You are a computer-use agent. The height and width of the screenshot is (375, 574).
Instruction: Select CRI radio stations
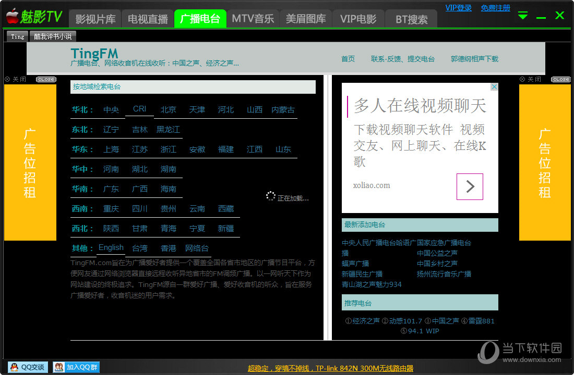click(x=139, y=109)
